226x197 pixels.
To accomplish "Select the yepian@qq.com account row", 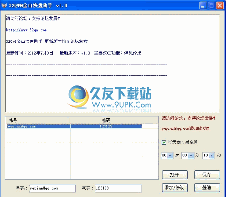I will pos(74,127).
